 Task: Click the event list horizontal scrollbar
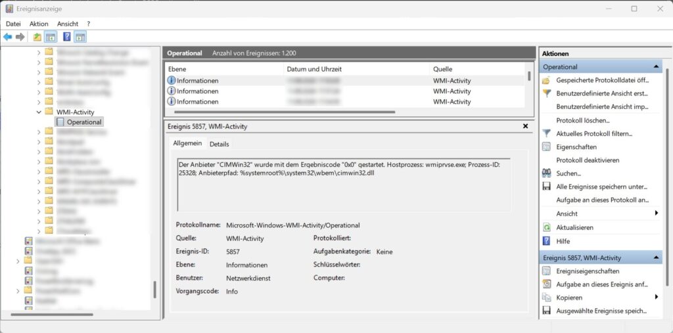[285, 112]
